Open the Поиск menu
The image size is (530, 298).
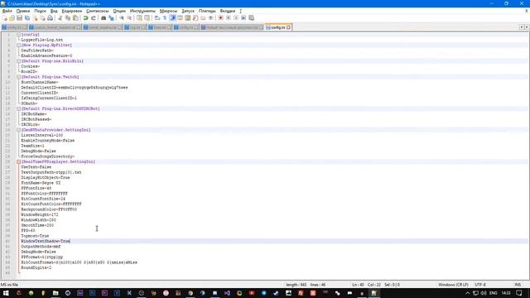point(40,11)
